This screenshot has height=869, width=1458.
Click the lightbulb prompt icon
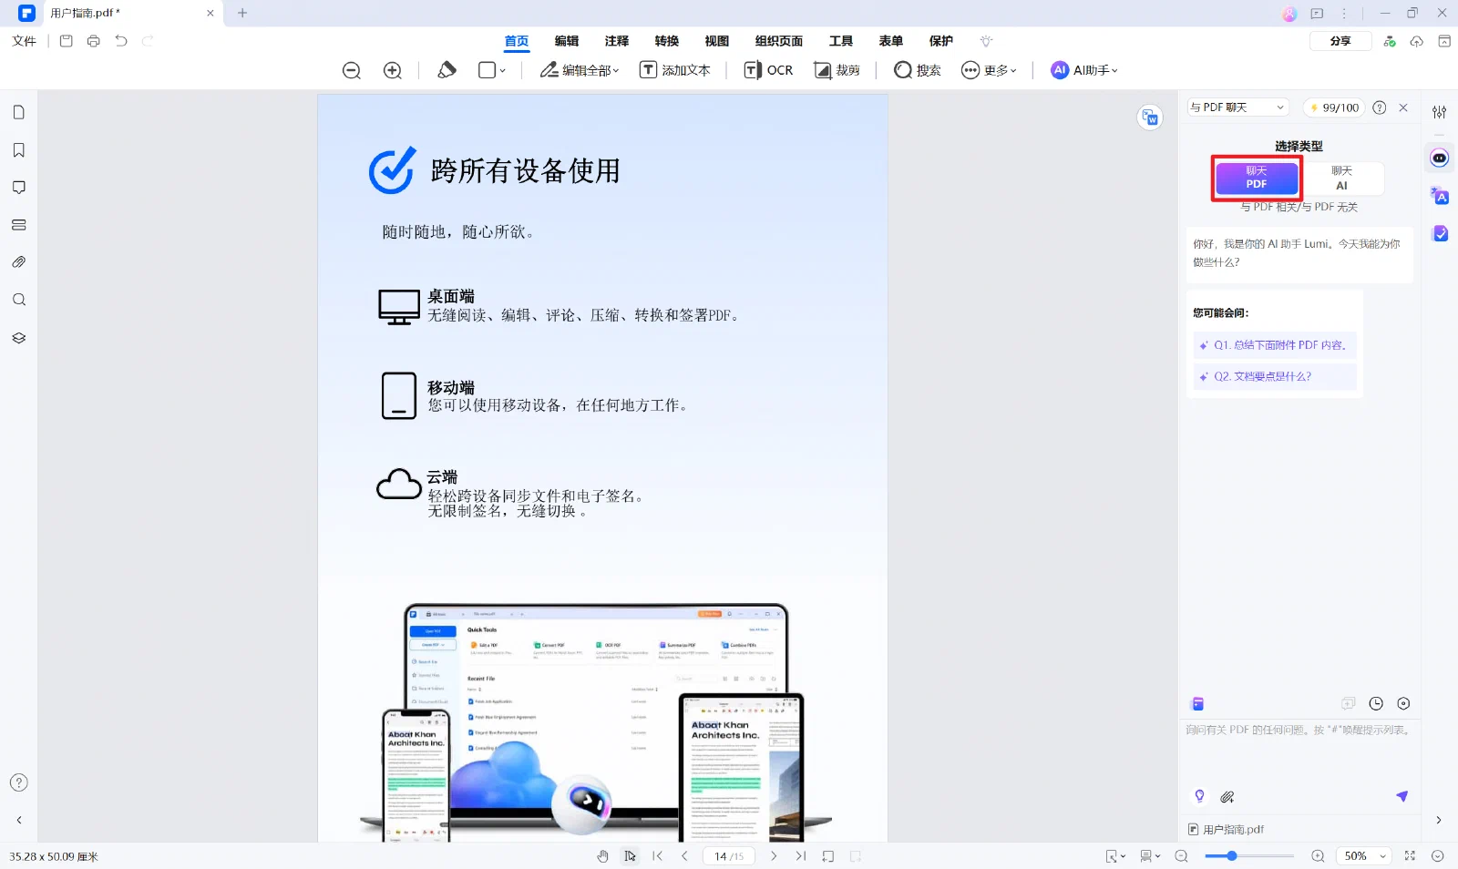[x=1199, y=796]
